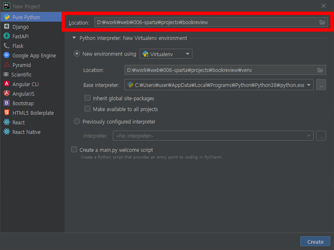Browse folder for project Location field

tap(322, 22)
